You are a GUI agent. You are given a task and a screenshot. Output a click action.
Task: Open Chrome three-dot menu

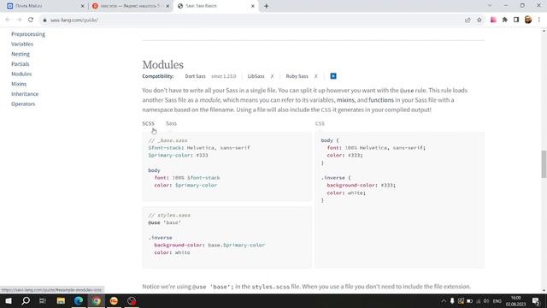pyautogui.click(x=539, y=20)
